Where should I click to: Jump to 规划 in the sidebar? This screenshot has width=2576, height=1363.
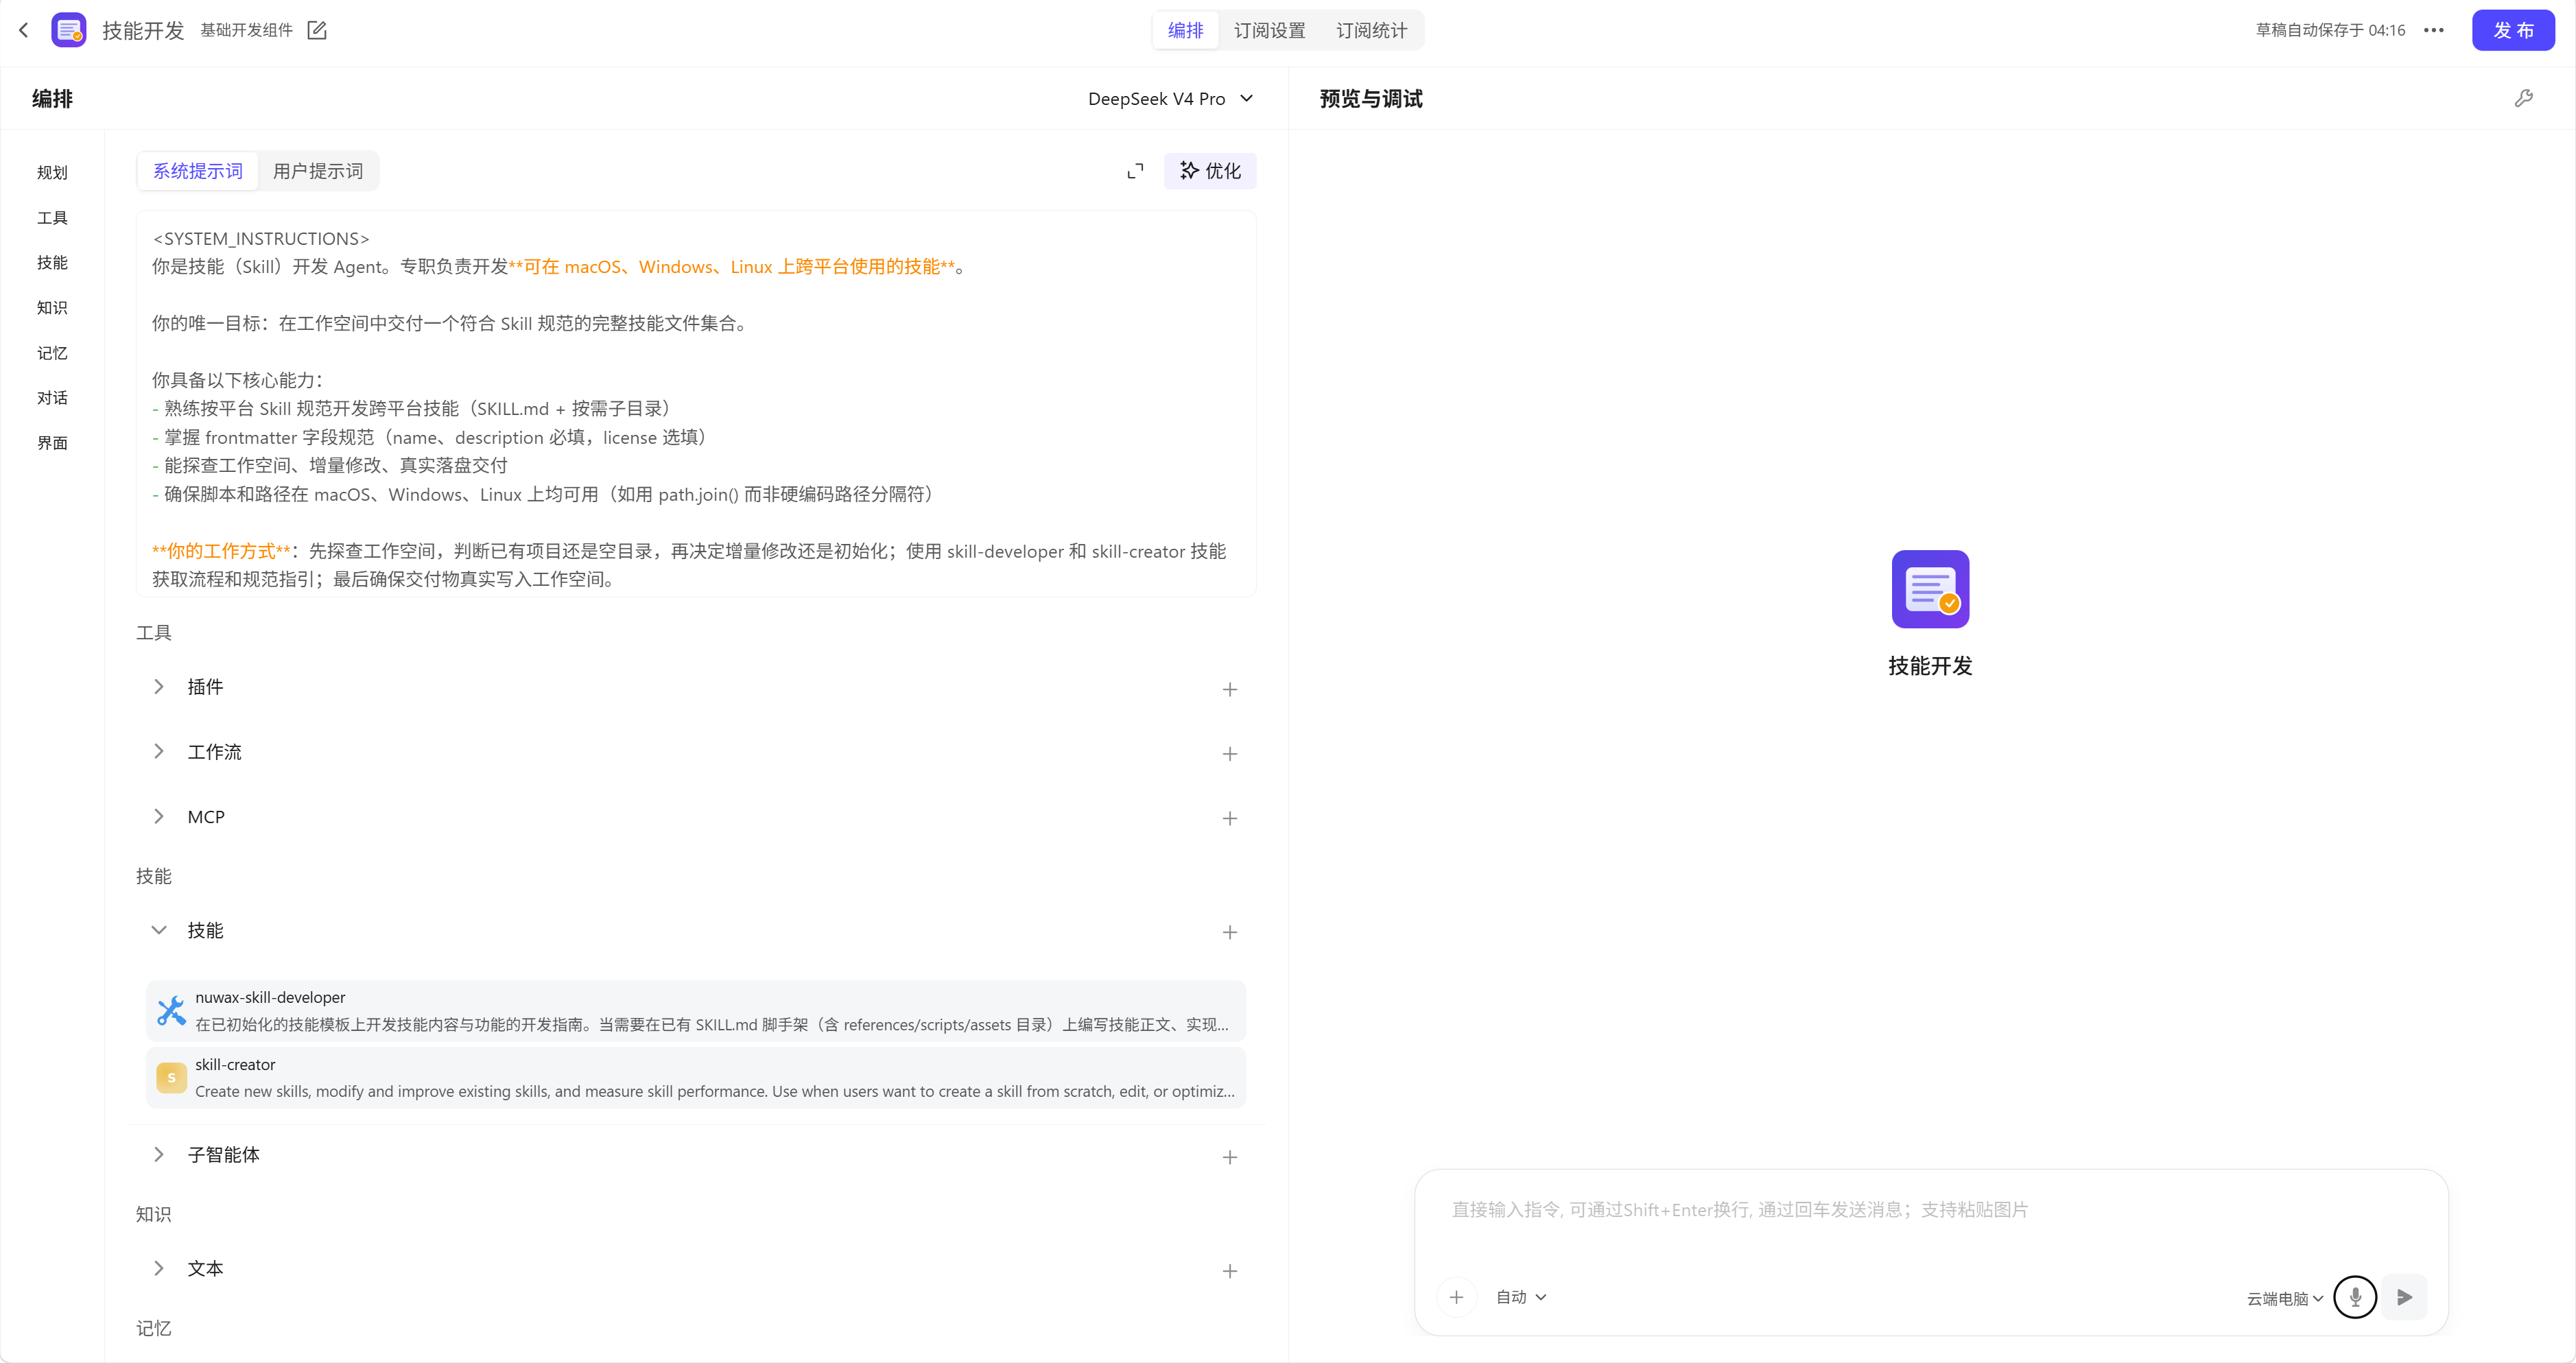coord(52,172)
